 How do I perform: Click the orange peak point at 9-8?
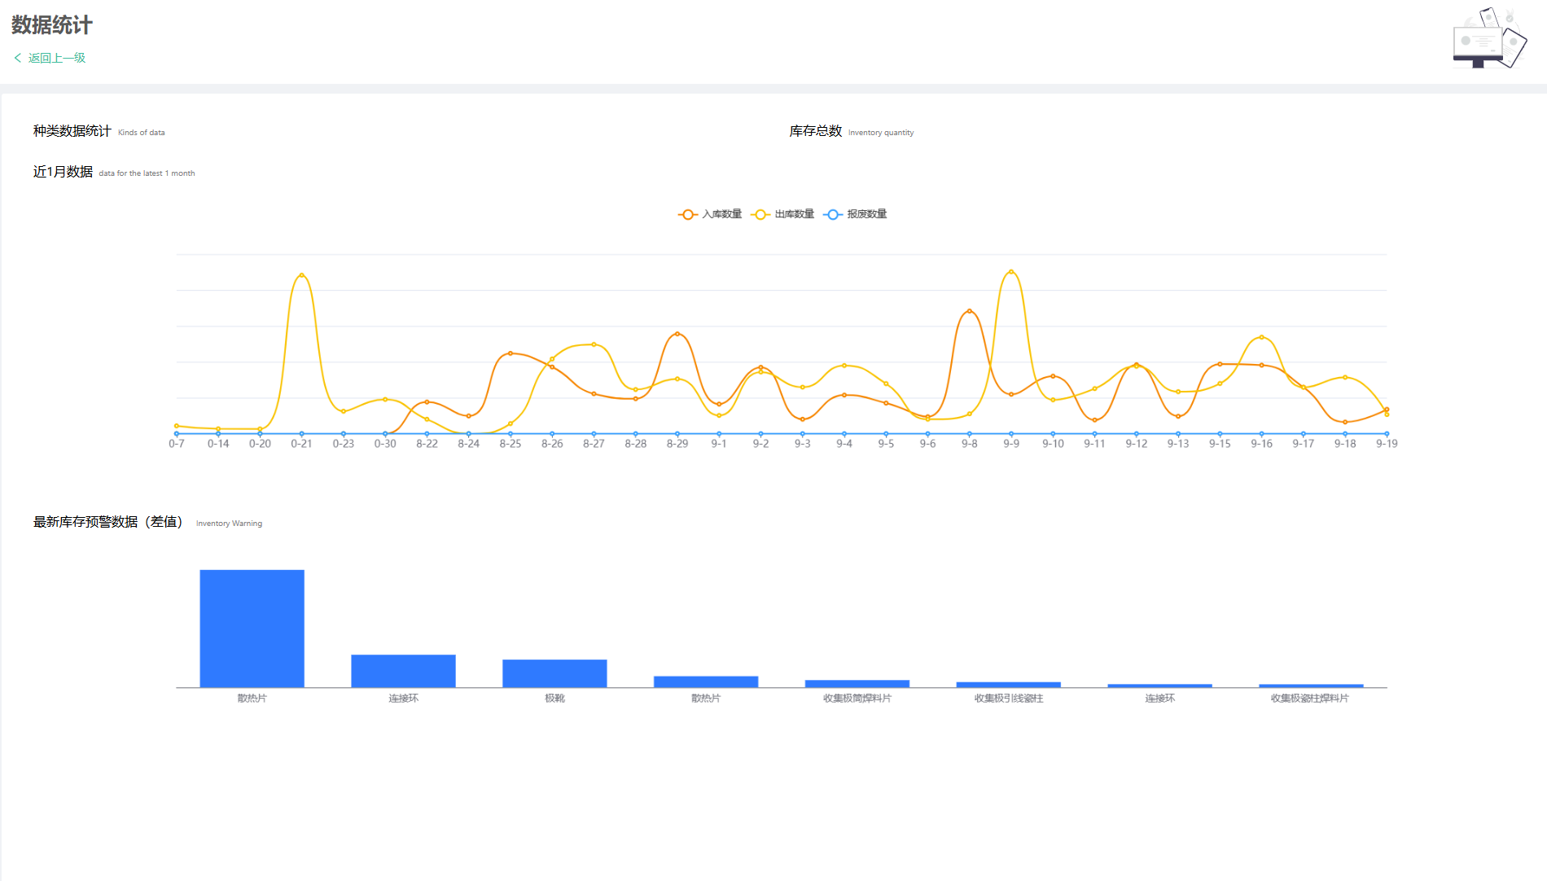coord(969,311)
